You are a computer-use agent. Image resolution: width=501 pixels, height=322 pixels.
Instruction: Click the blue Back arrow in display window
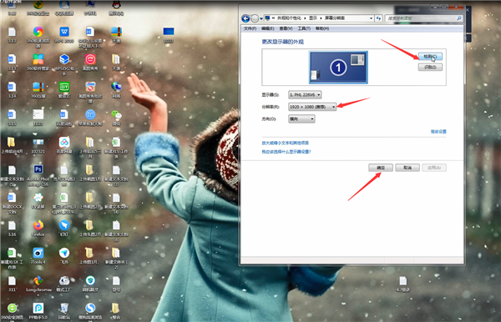point(245,18)
